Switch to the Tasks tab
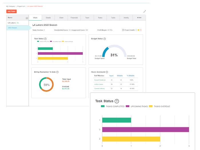Viewport: 200px width, 150px height. [x=113, y=18]
